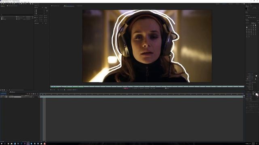Open Windows taskbar search
This screenshot has height=145, width=259.
pyautogui.click(x=4, y=144)
